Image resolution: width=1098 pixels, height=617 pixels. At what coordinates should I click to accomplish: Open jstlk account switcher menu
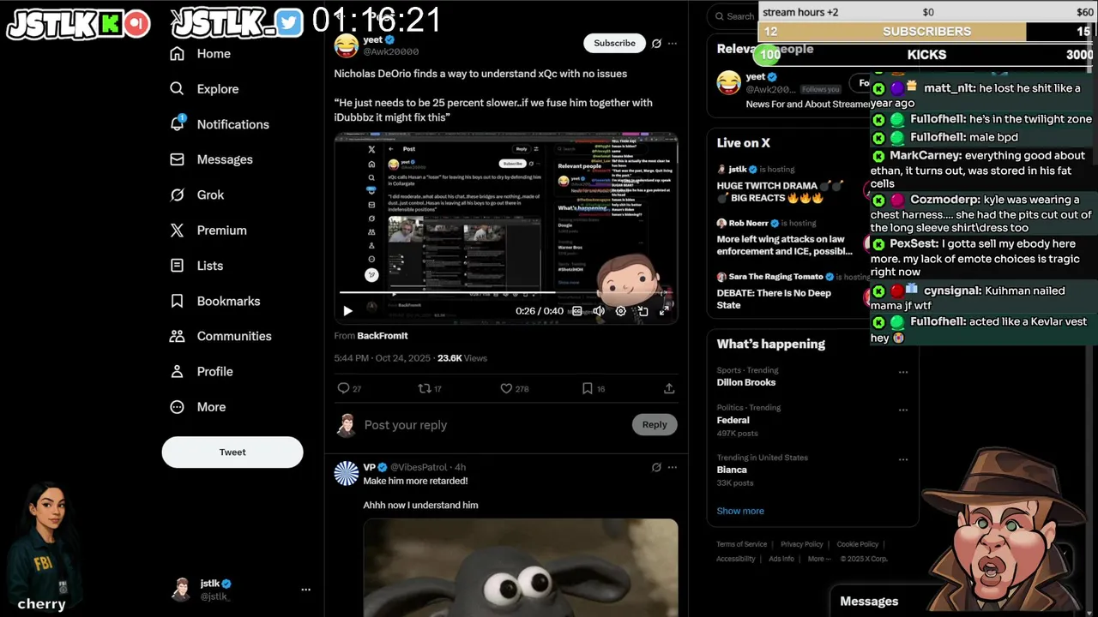point(305,590)
